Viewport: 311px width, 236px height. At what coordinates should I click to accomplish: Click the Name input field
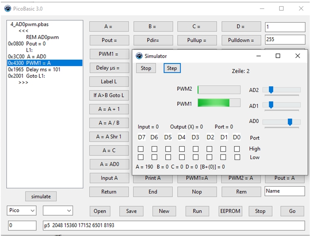pos(285,191)
